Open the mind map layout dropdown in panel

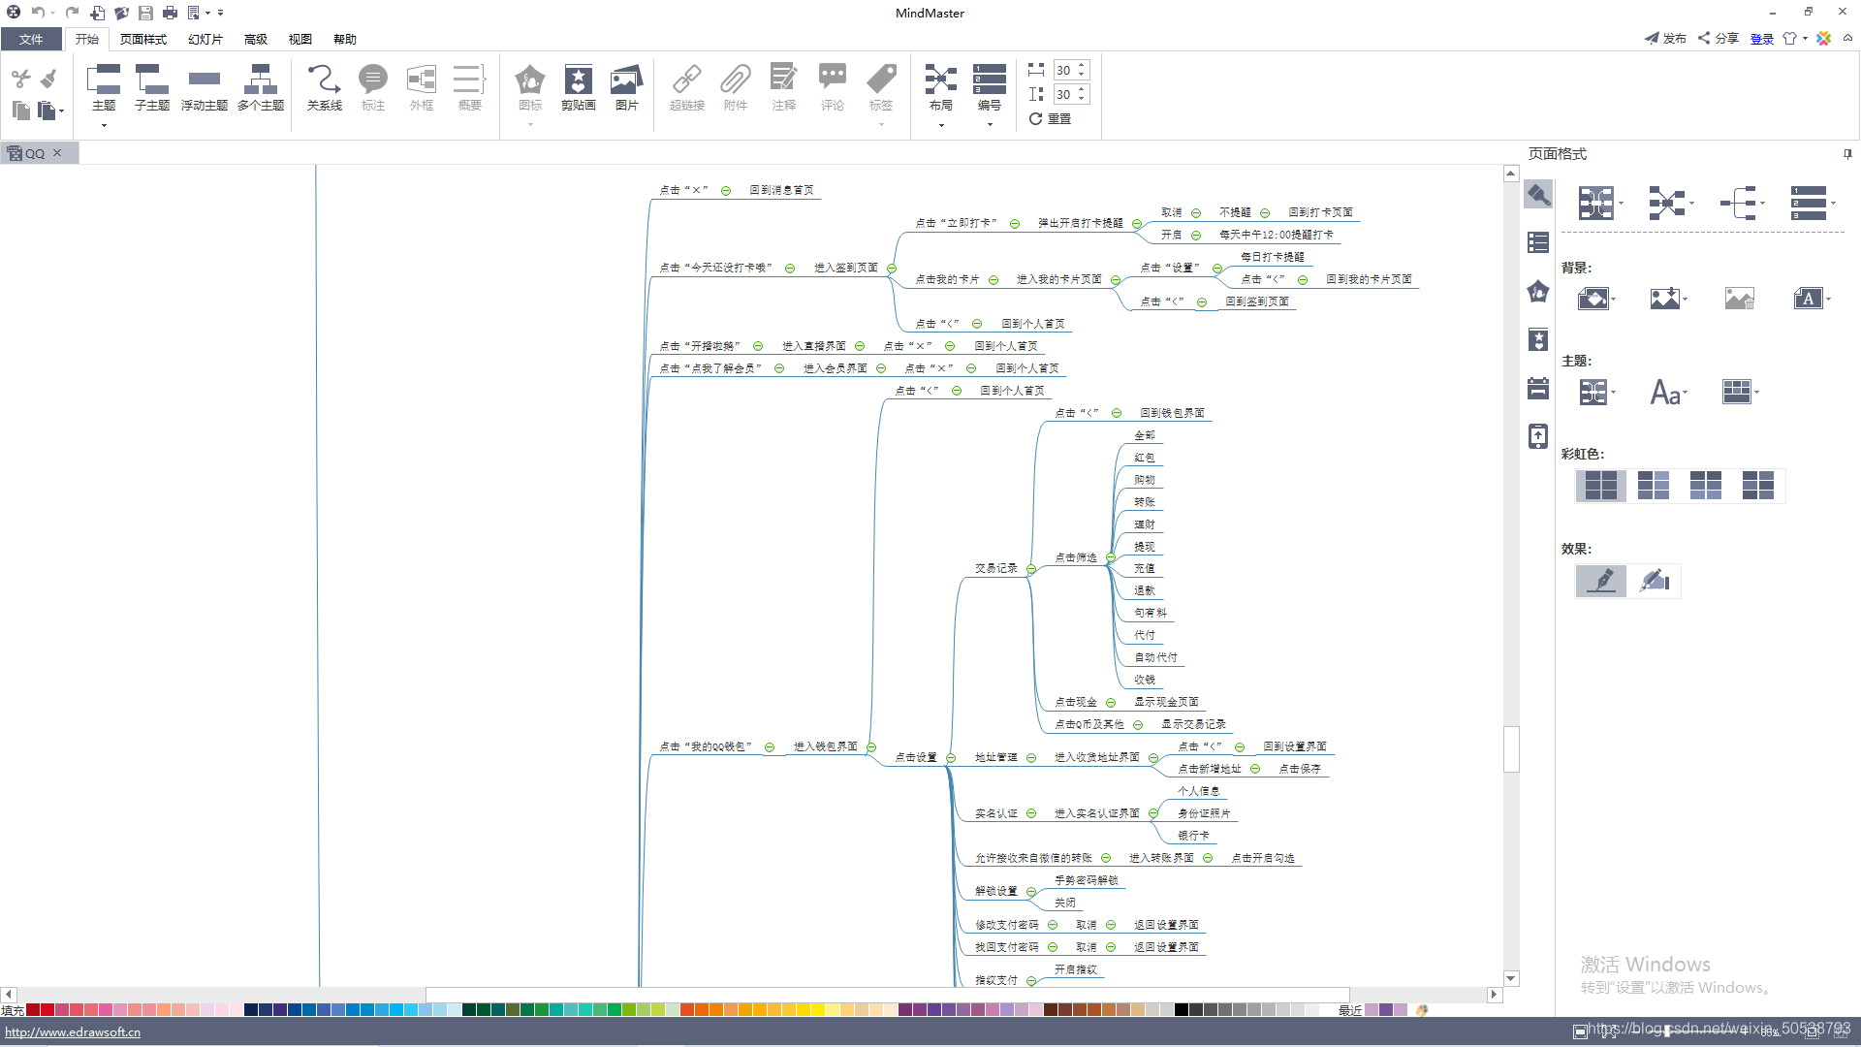1599,203
